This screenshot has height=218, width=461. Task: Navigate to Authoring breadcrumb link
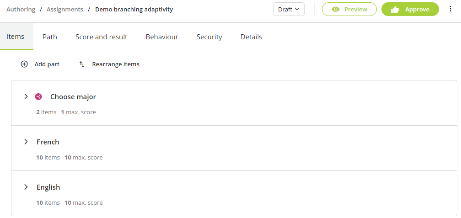click(x=21, y=10)
